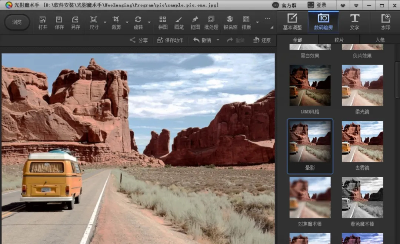Click the 光影魔术手 app logo icon
The height and width of the screenshot is (244, 400).
[x=9, y=5]
